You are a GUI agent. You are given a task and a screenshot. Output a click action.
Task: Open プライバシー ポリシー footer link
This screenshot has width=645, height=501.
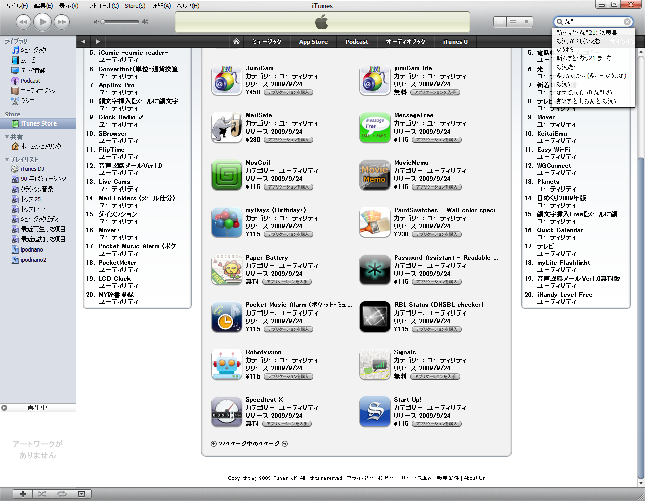coord(371,478)
